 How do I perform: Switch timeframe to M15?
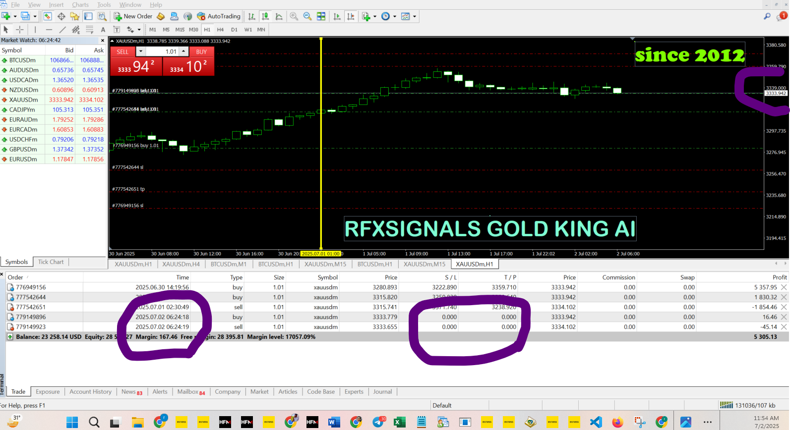[x=180, y=30]
